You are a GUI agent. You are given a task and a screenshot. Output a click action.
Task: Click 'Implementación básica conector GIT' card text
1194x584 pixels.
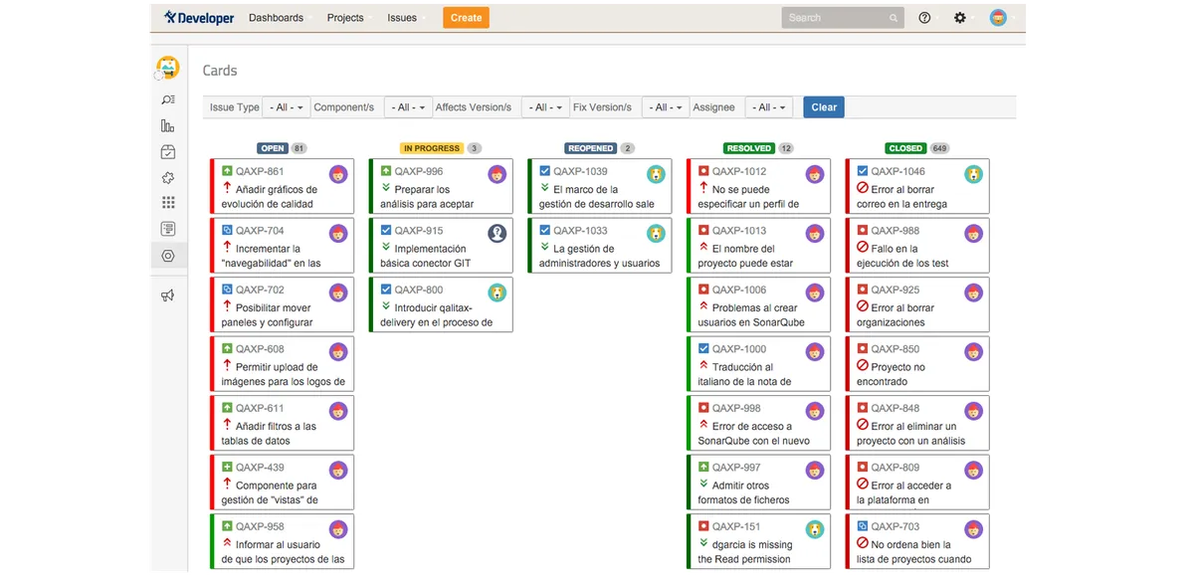pyautogui.click(x=426, y=256)
